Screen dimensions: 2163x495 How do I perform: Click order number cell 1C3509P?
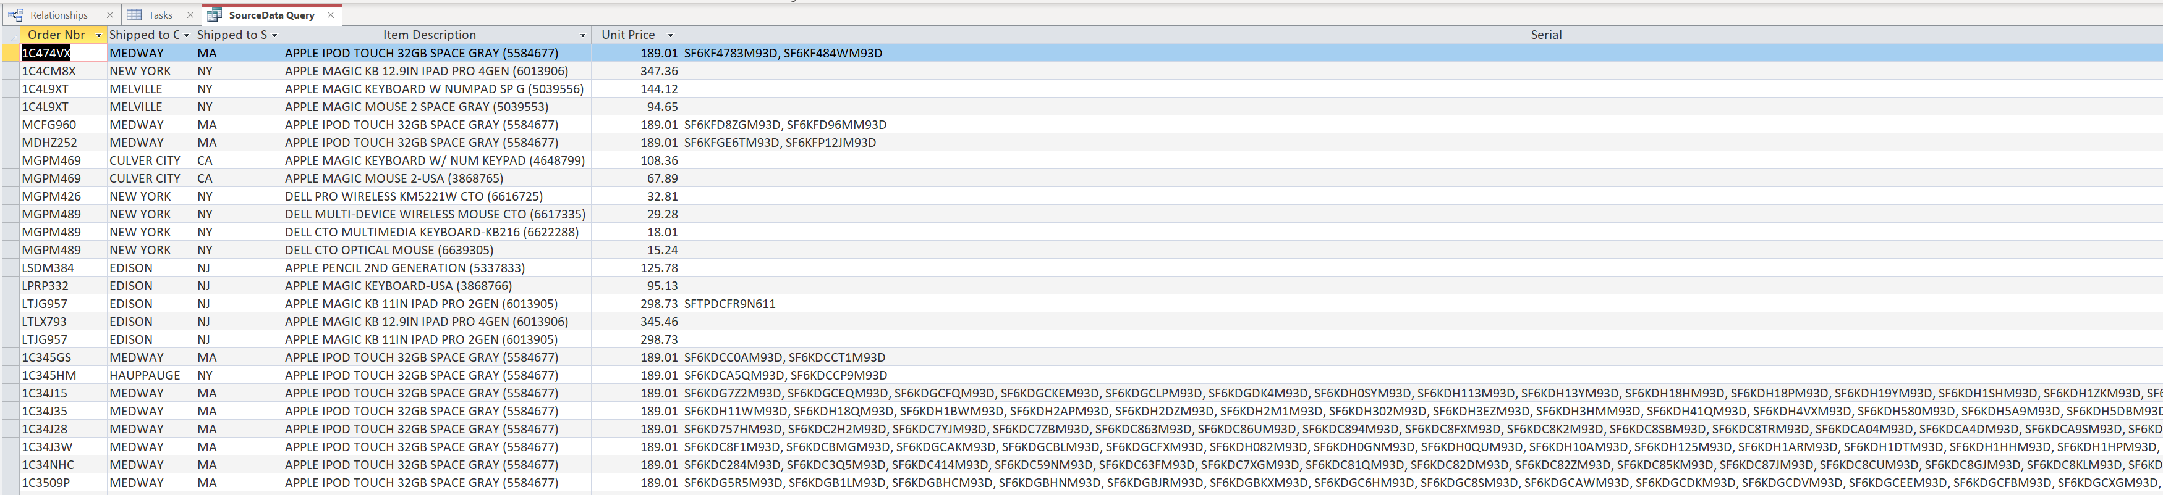[x=64, y=483]
